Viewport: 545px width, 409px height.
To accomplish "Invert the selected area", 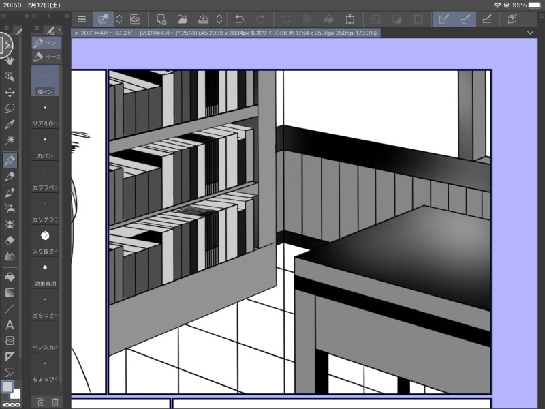I will (x=397, y=19).
